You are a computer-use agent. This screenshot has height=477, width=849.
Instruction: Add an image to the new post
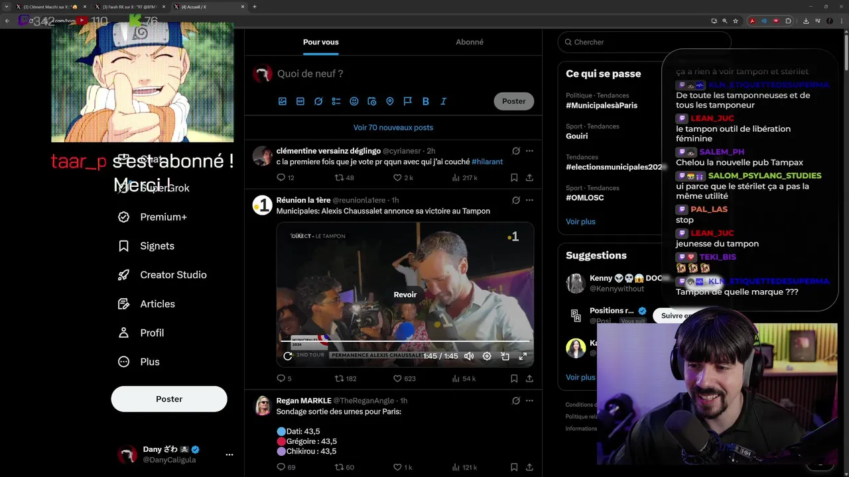point(283,101)
